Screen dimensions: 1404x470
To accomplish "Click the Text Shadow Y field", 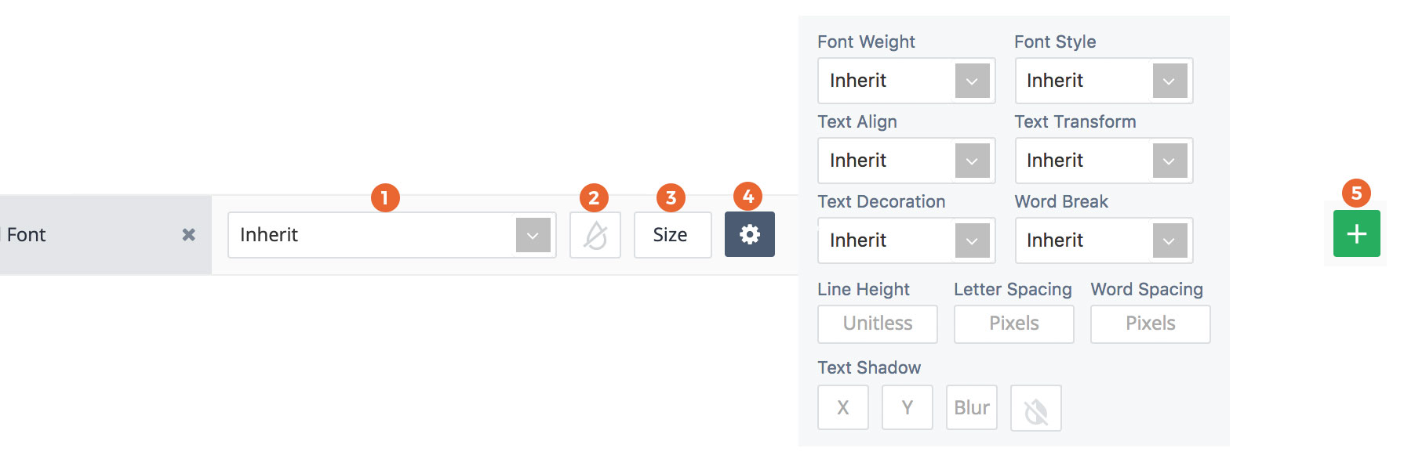I will (908, 407).
